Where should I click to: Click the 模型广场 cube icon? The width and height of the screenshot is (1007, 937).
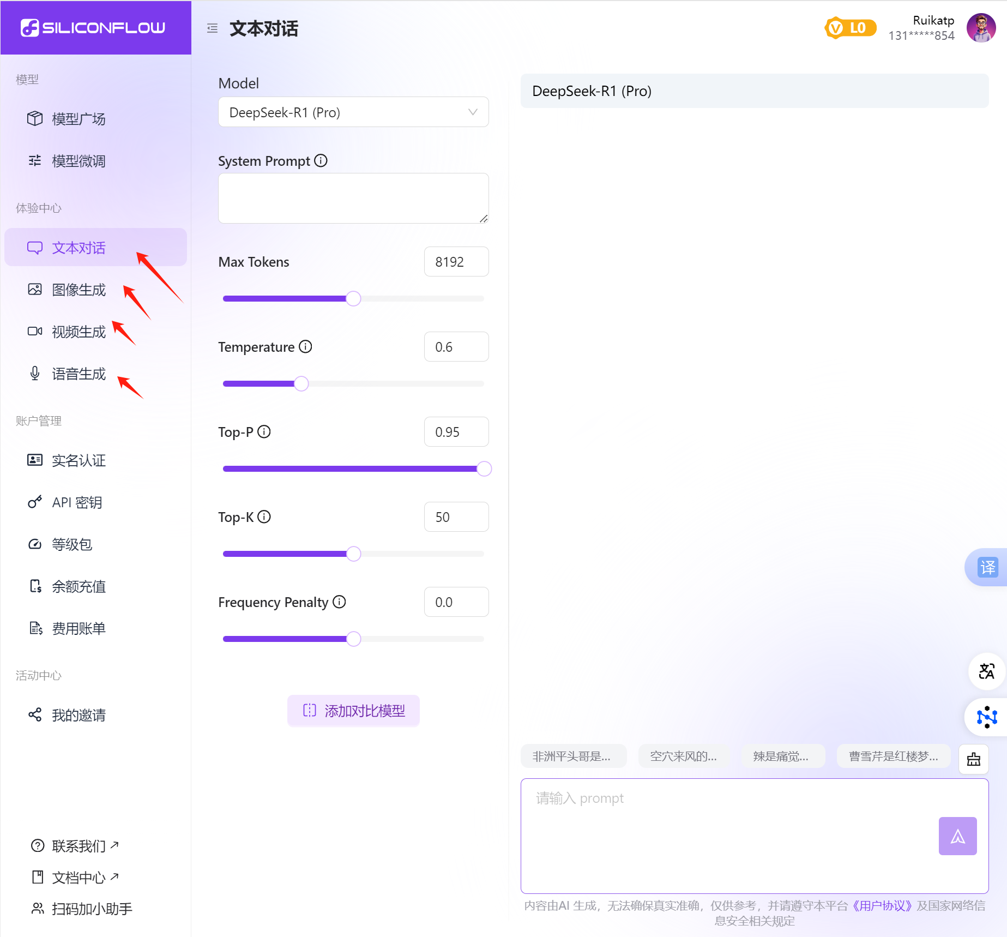(x=35, y=118)
